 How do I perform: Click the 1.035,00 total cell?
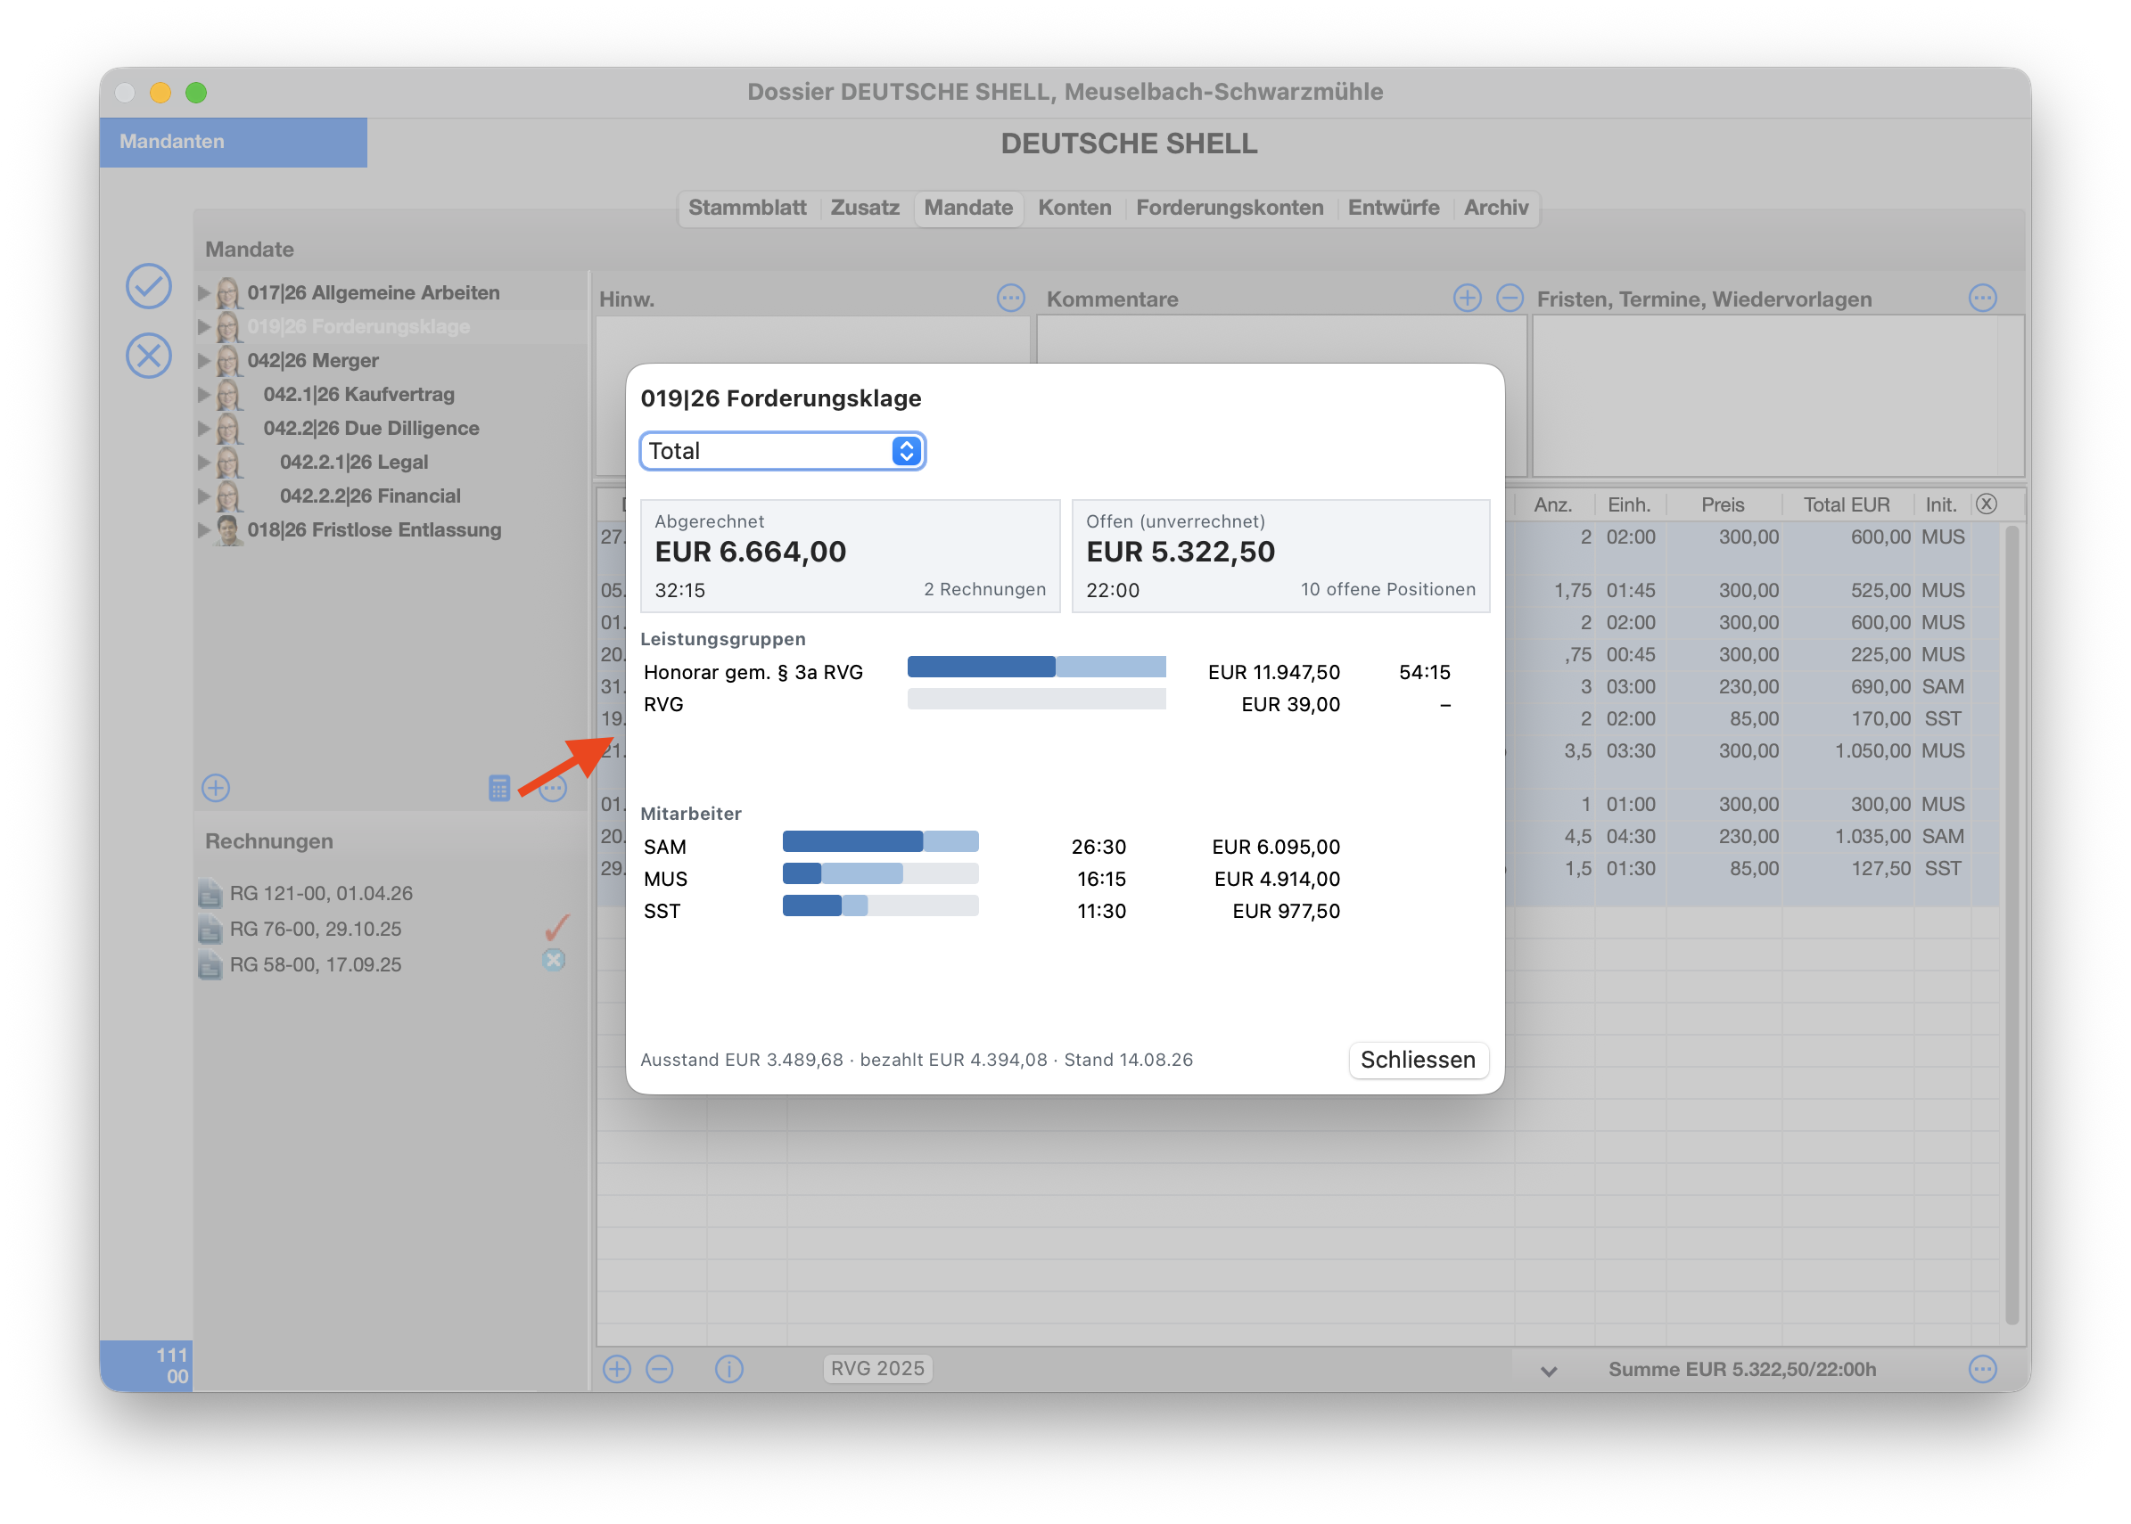click(x=1872, y=836)
